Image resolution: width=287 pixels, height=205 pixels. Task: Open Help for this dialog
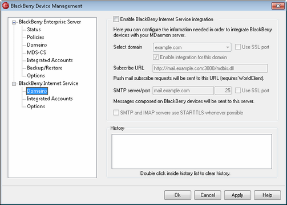pyautogui.click(x=268, y=195)
